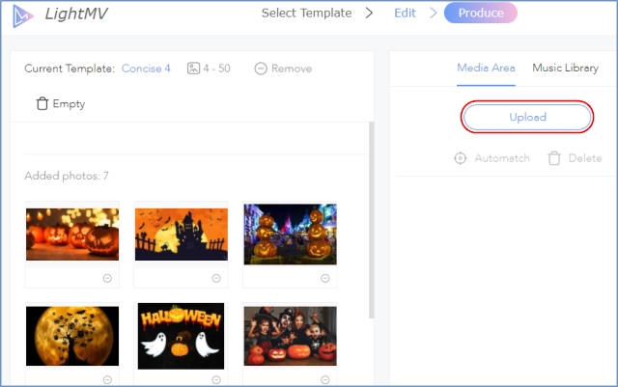The image size is (618, 387).
Task: Remove the HALLOWEEN ghosts photo via minus icon
Action: pyautogui.click(x=216, y=379)
